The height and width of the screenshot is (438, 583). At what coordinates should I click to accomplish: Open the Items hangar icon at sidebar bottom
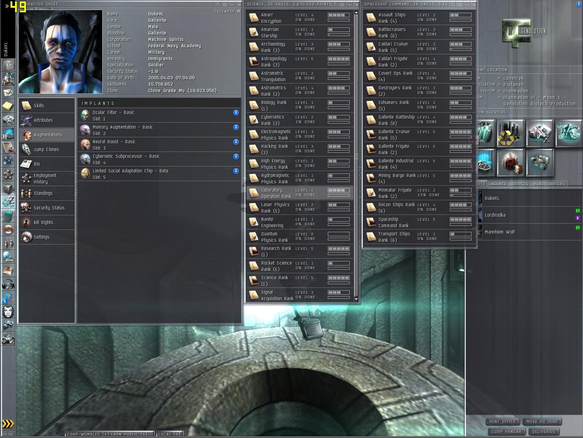click(x=8, y=339)
